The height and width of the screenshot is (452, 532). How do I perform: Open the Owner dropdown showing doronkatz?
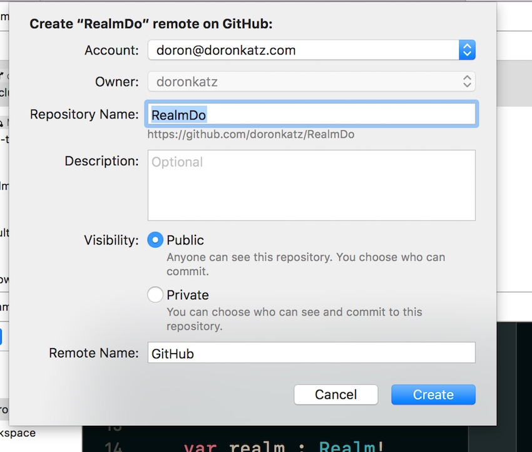311,81
